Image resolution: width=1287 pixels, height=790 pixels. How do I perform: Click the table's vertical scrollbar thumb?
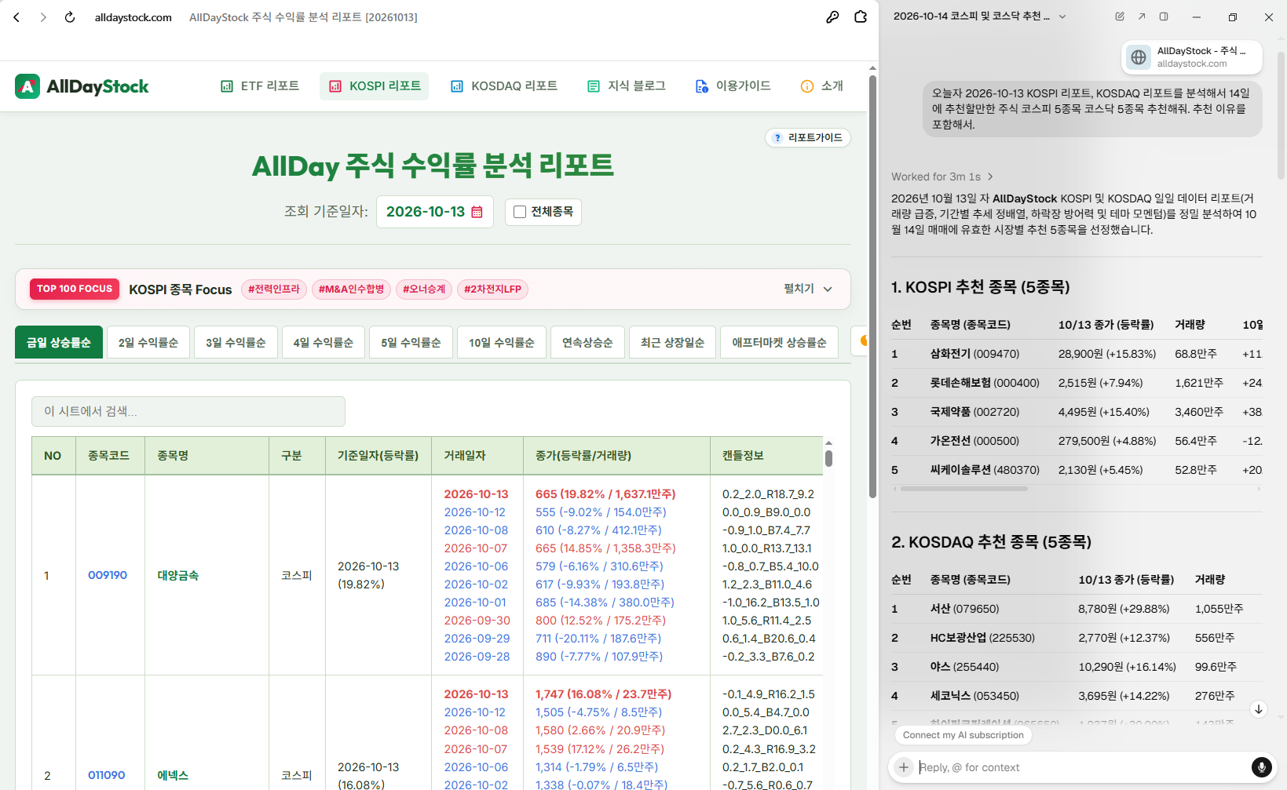pyautogui.click(x=828, y=458)
